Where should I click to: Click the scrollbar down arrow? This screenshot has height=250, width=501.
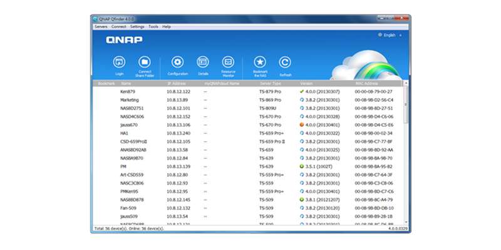click(406, 222)
